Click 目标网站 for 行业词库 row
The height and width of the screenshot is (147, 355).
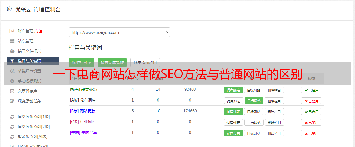(x=254, y=122)
